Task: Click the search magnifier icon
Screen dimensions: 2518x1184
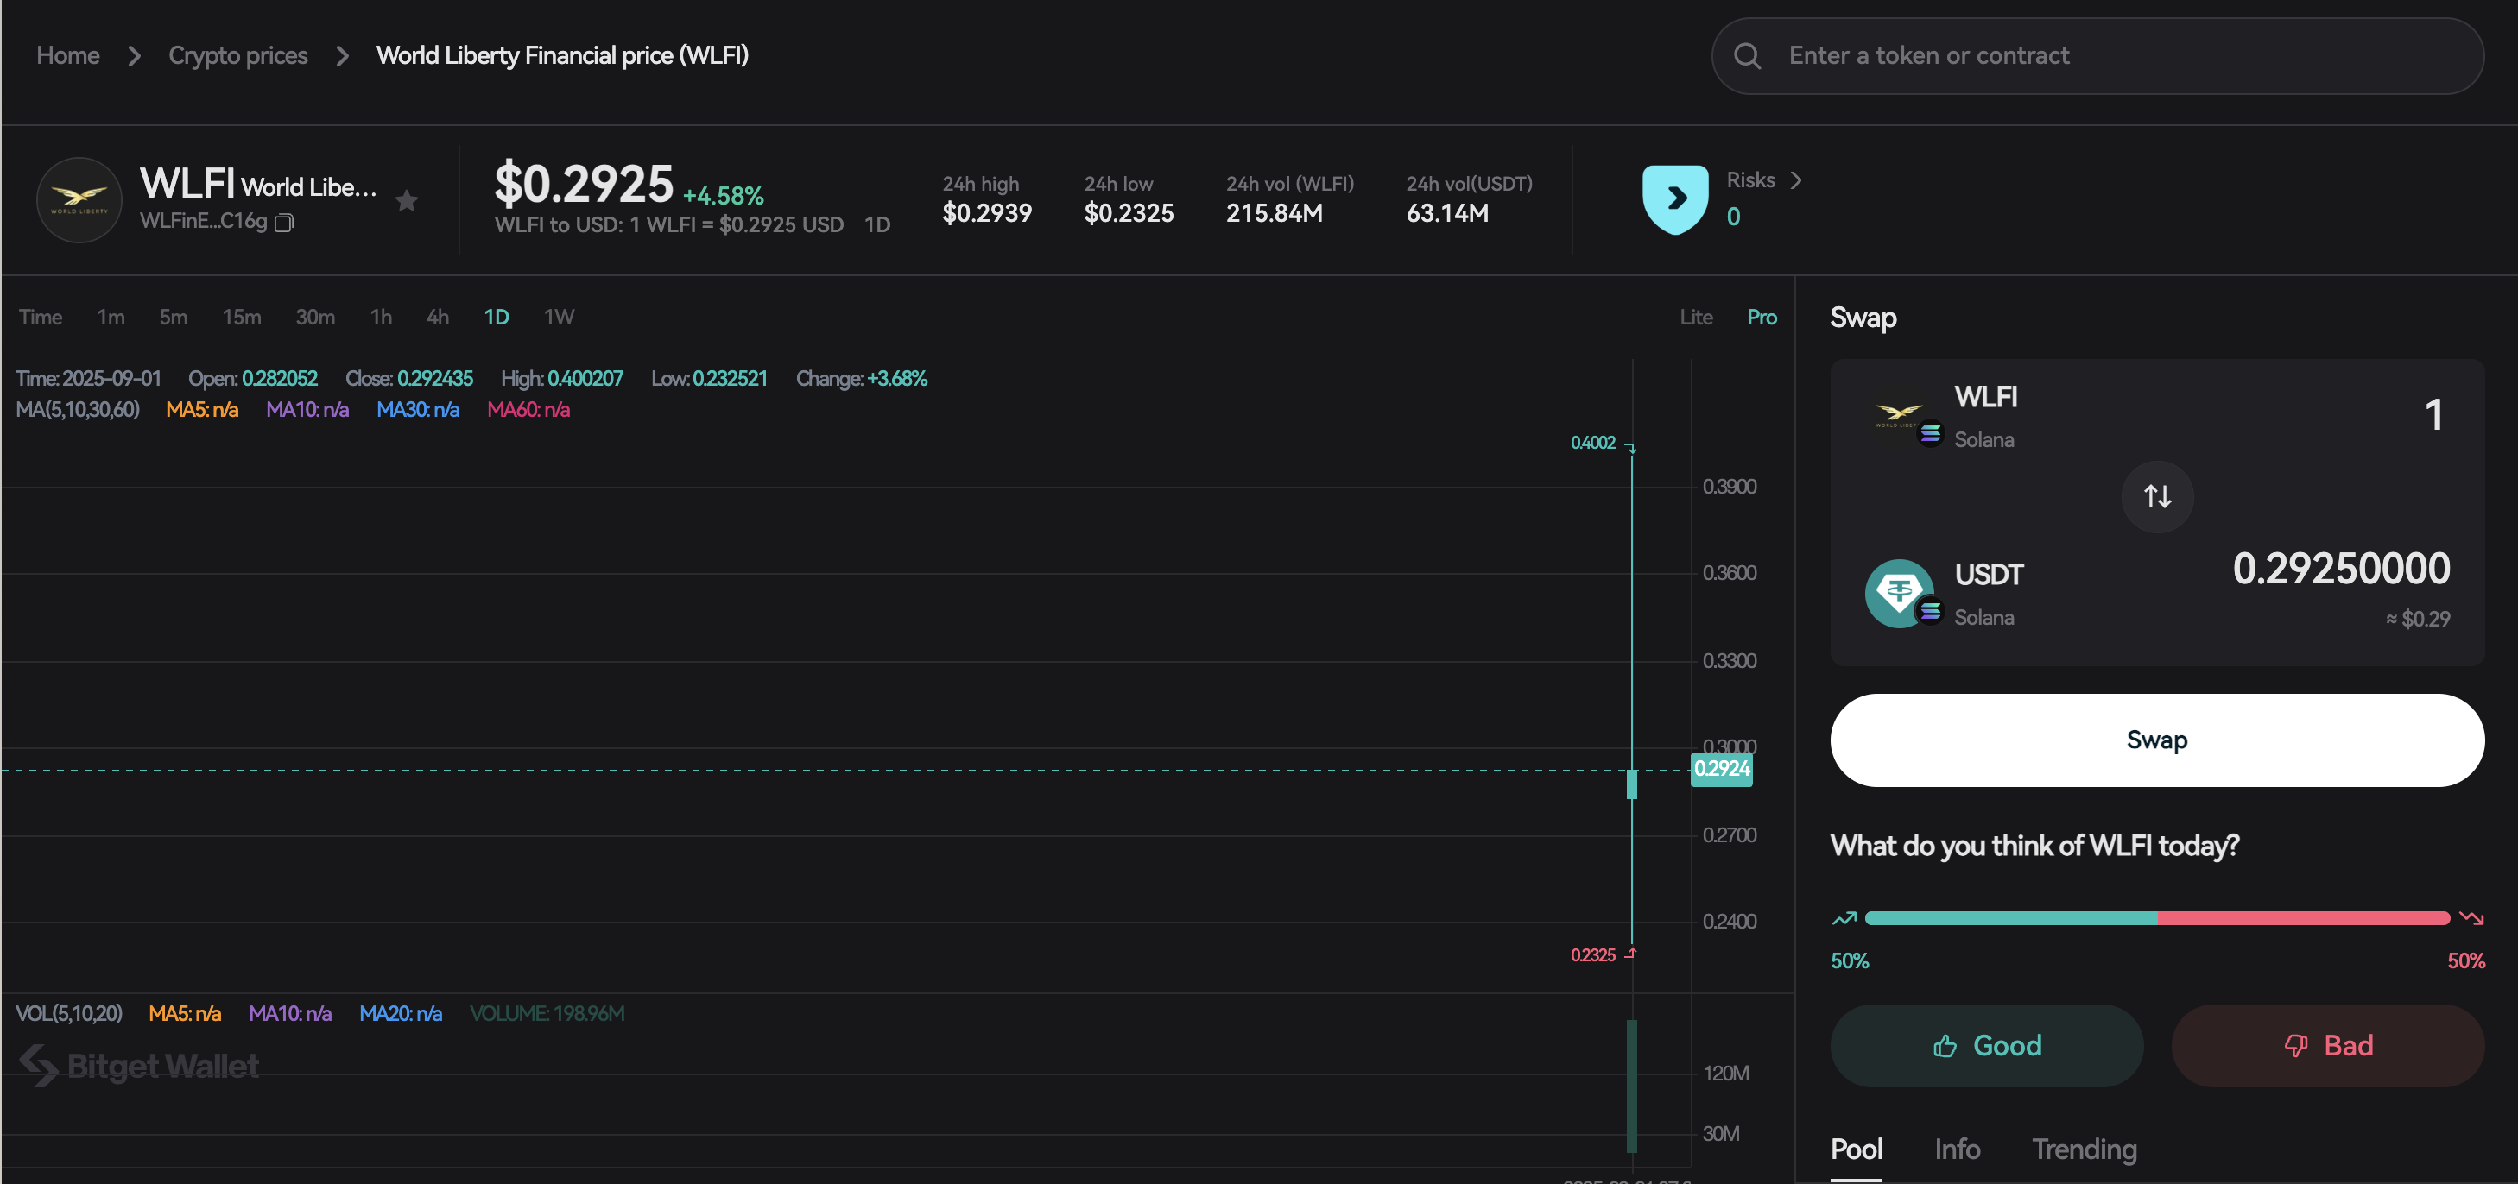Action: (x=1748, y=56)
